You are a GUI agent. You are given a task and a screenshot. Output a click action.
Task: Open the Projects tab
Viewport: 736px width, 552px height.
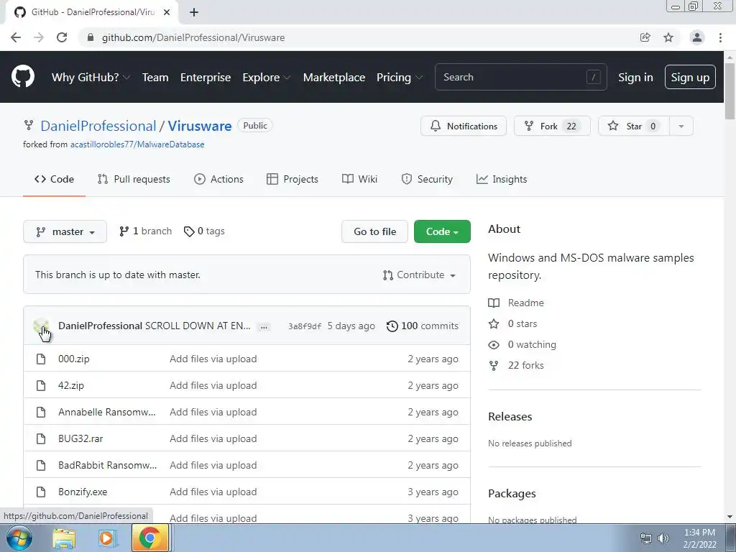click(292, 179)
